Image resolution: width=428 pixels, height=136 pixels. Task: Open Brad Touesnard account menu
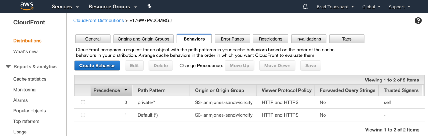pos(335,7)
